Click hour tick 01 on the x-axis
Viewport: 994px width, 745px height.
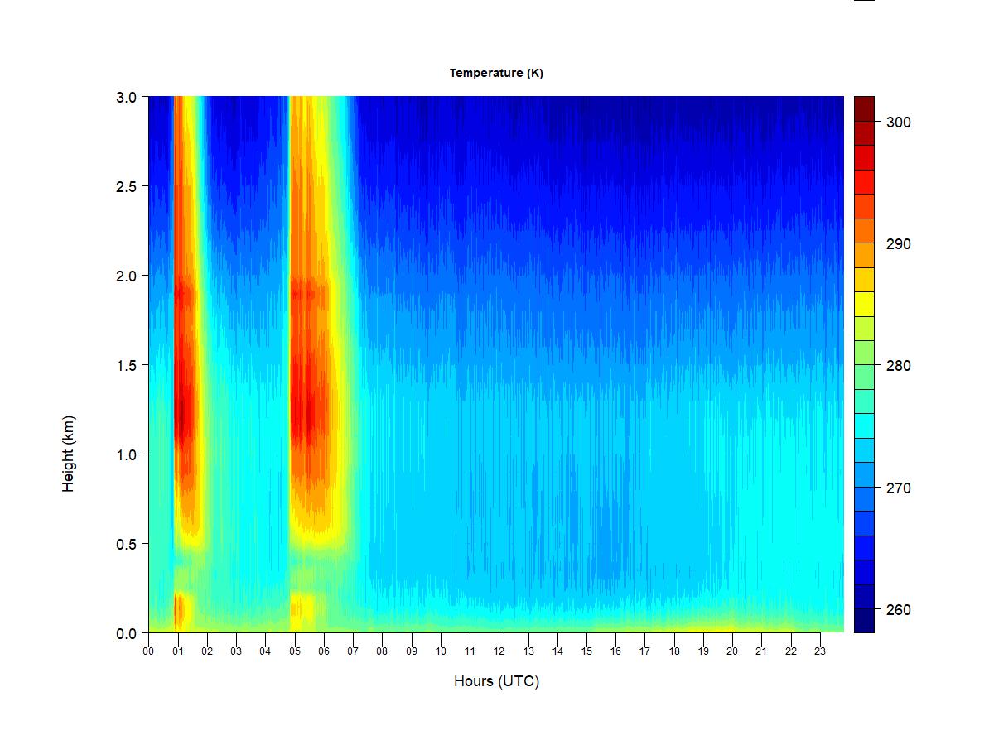[x=177, y=651]
